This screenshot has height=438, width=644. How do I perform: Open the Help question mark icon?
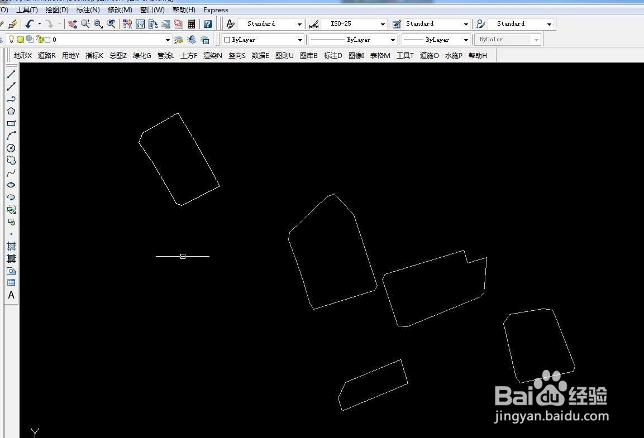pyautogui.click(x=208, y=24)
